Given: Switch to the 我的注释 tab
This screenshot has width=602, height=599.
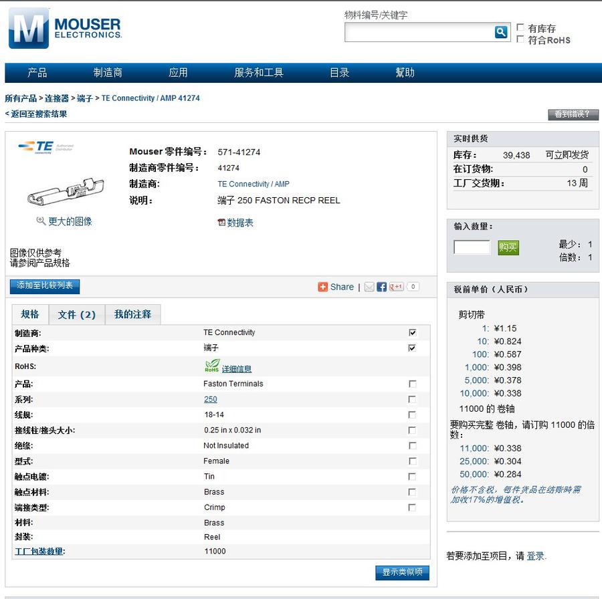Looking at the screenshot, I should [x=132, y=314].
